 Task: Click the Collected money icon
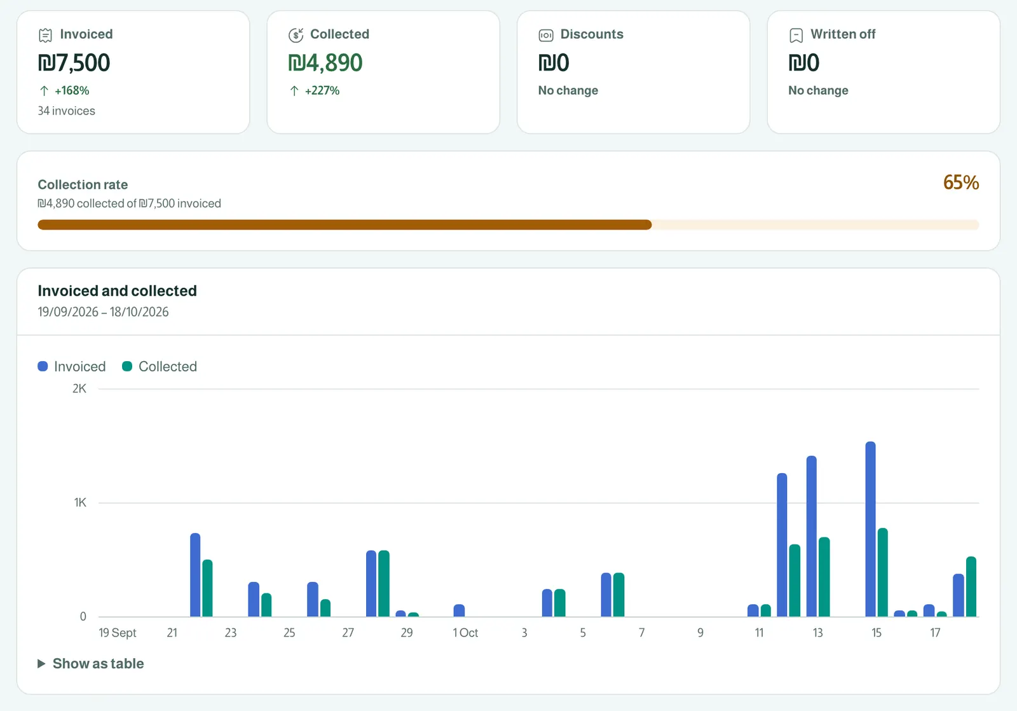pos(296,35)
